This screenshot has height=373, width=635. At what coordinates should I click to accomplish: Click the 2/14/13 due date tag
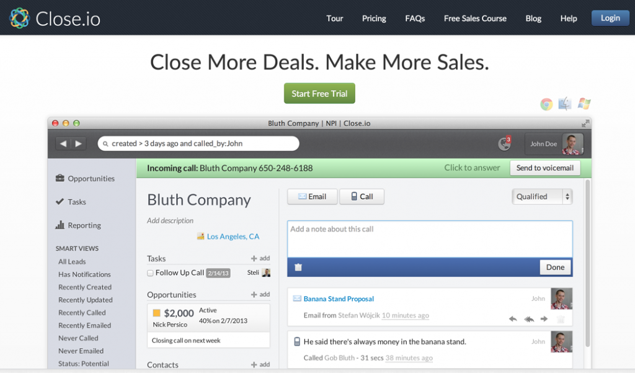(x=218, y=273)
